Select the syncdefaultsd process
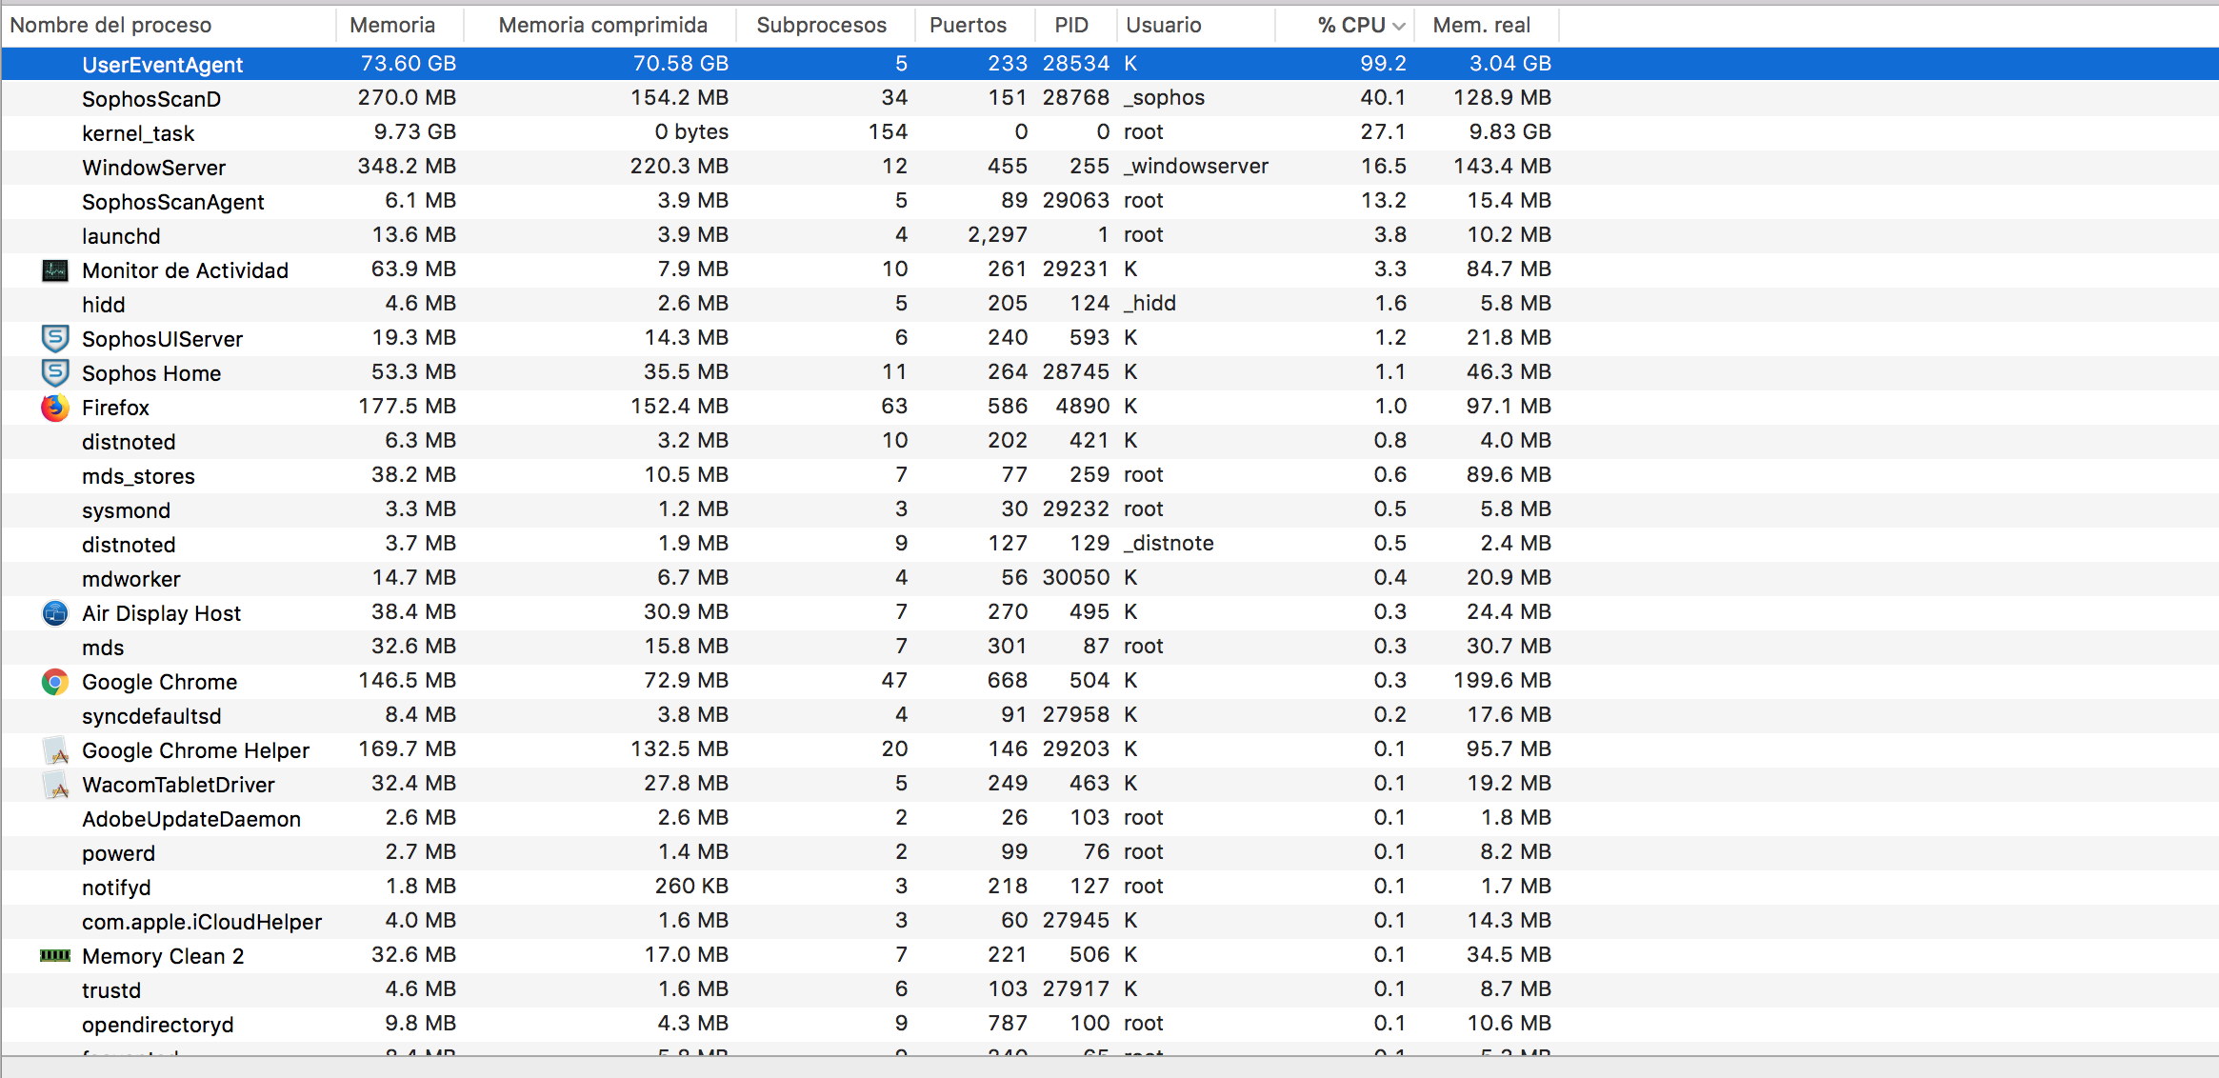The height and width of the screenshot is (1078, 2219). point(1109,715)
